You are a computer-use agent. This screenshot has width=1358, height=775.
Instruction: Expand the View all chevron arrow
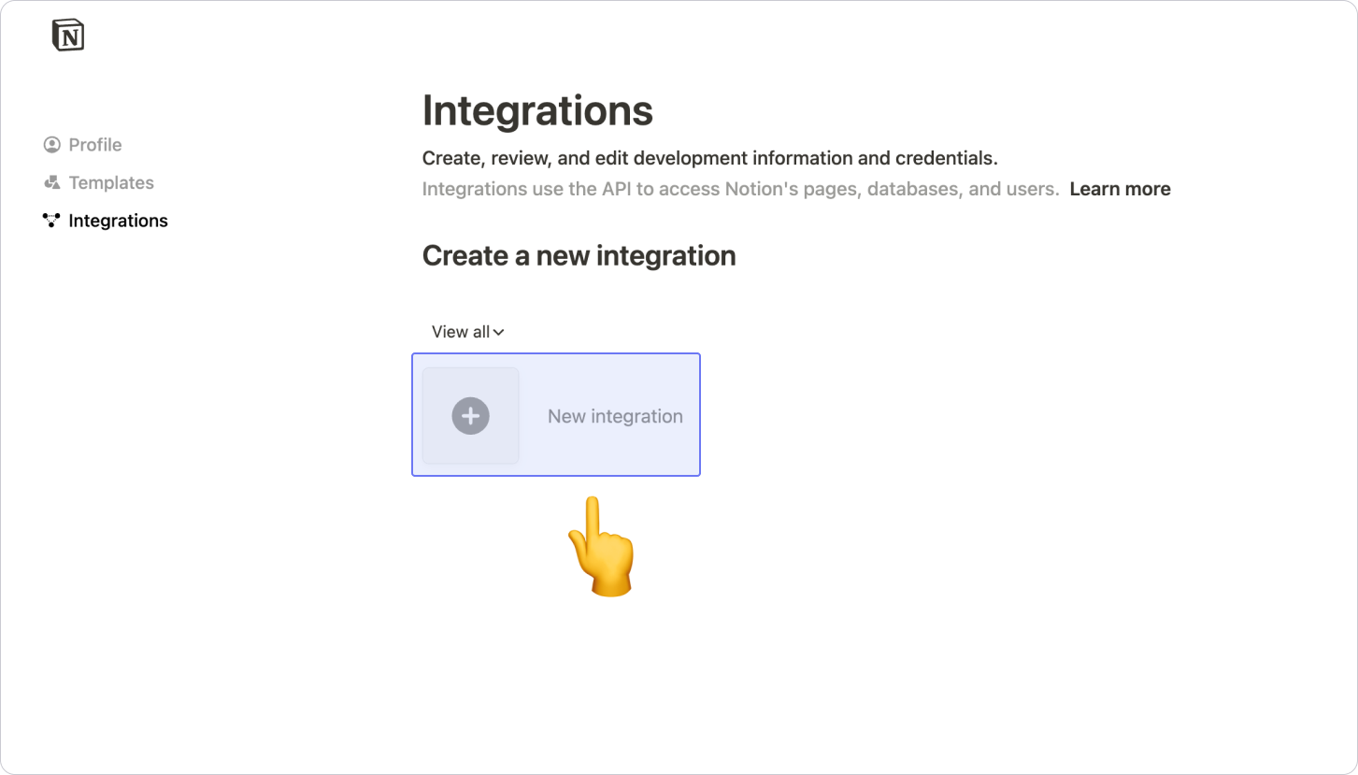coord(499,333)
